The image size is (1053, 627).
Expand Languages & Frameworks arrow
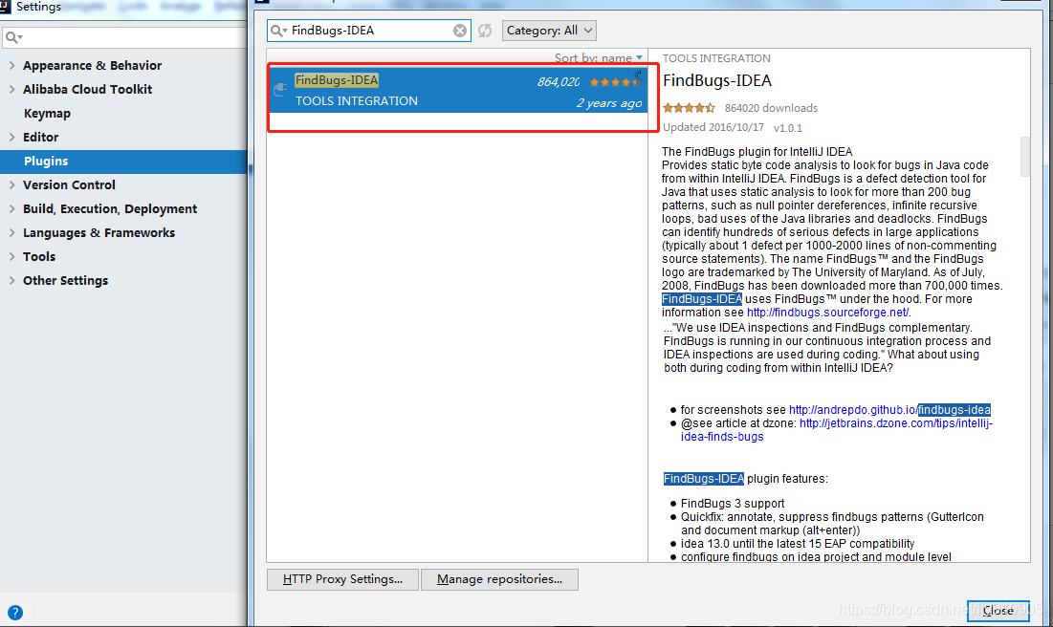[x=12, y=233]
